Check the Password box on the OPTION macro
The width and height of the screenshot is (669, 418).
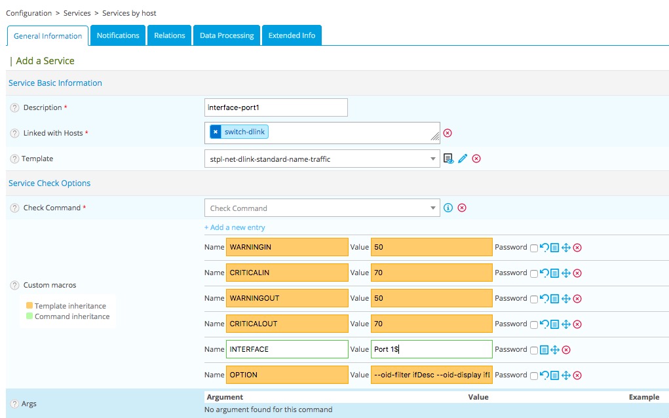click(534, 375)
